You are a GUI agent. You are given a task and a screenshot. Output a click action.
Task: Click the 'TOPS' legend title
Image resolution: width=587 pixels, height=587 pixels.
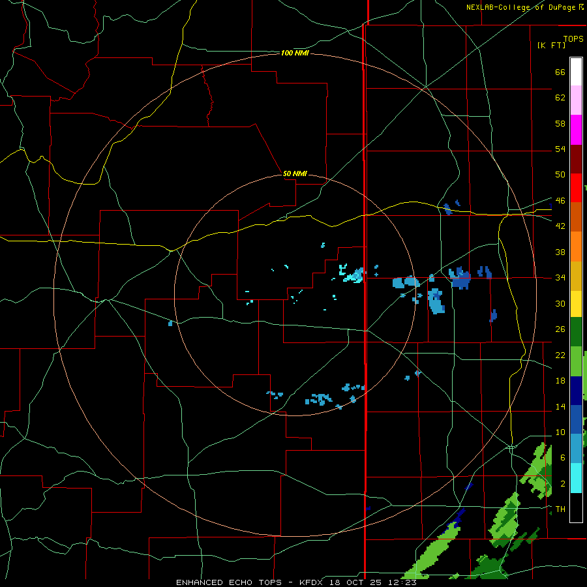[x=573, y=38]
